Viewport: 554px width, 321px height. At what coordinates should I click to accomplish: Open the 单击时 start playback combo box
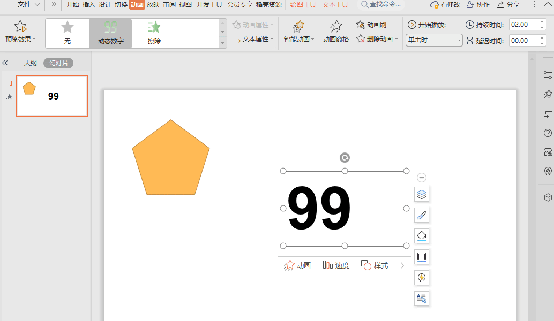(x=434, y=40)
